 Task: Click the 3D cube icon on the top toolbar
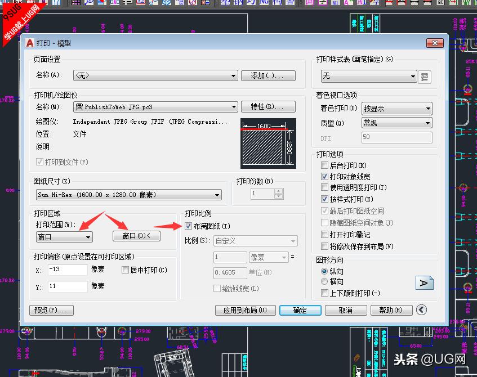tap(166, 4)
